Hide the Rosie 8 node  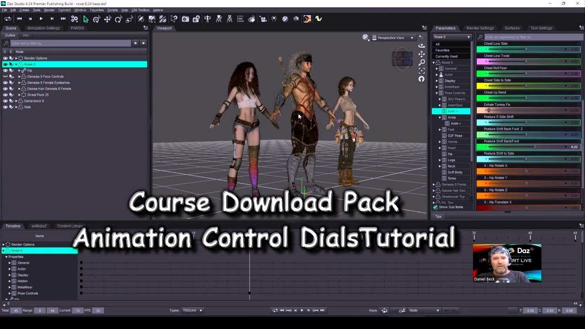[5, 64]
